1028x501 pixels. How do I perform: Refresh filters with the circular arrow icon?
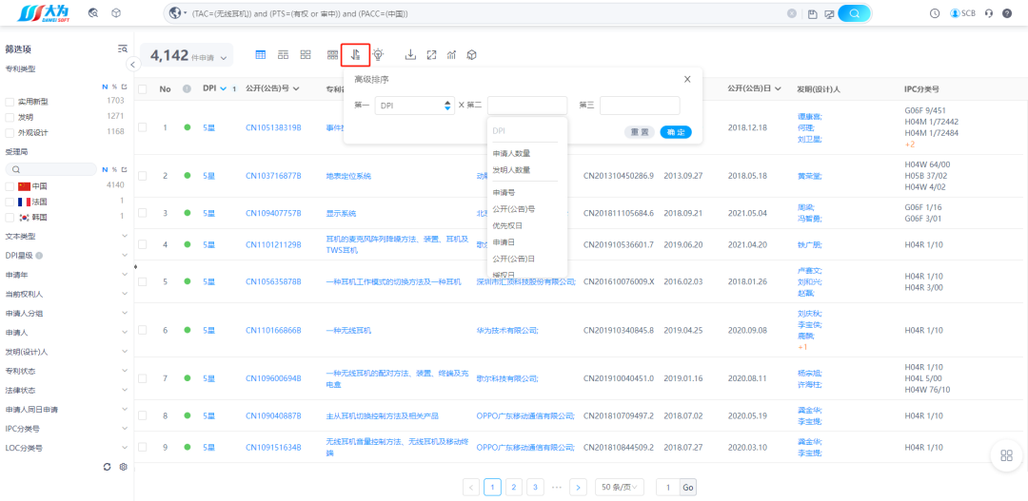(x=108, y=467)
